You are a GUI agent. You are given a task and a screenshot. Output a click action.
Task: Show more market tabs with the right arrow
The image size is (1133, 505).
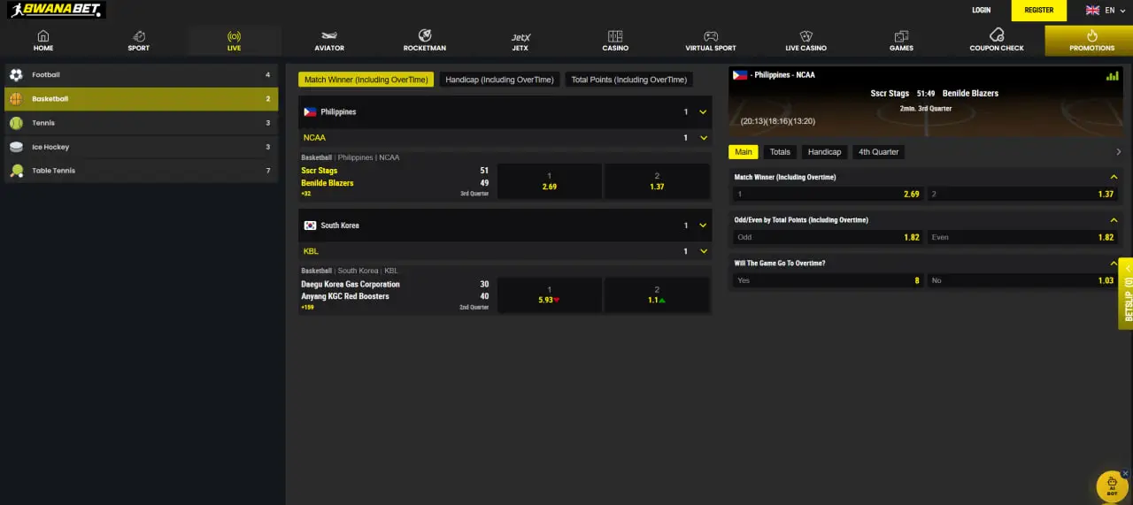point(1119,152)
